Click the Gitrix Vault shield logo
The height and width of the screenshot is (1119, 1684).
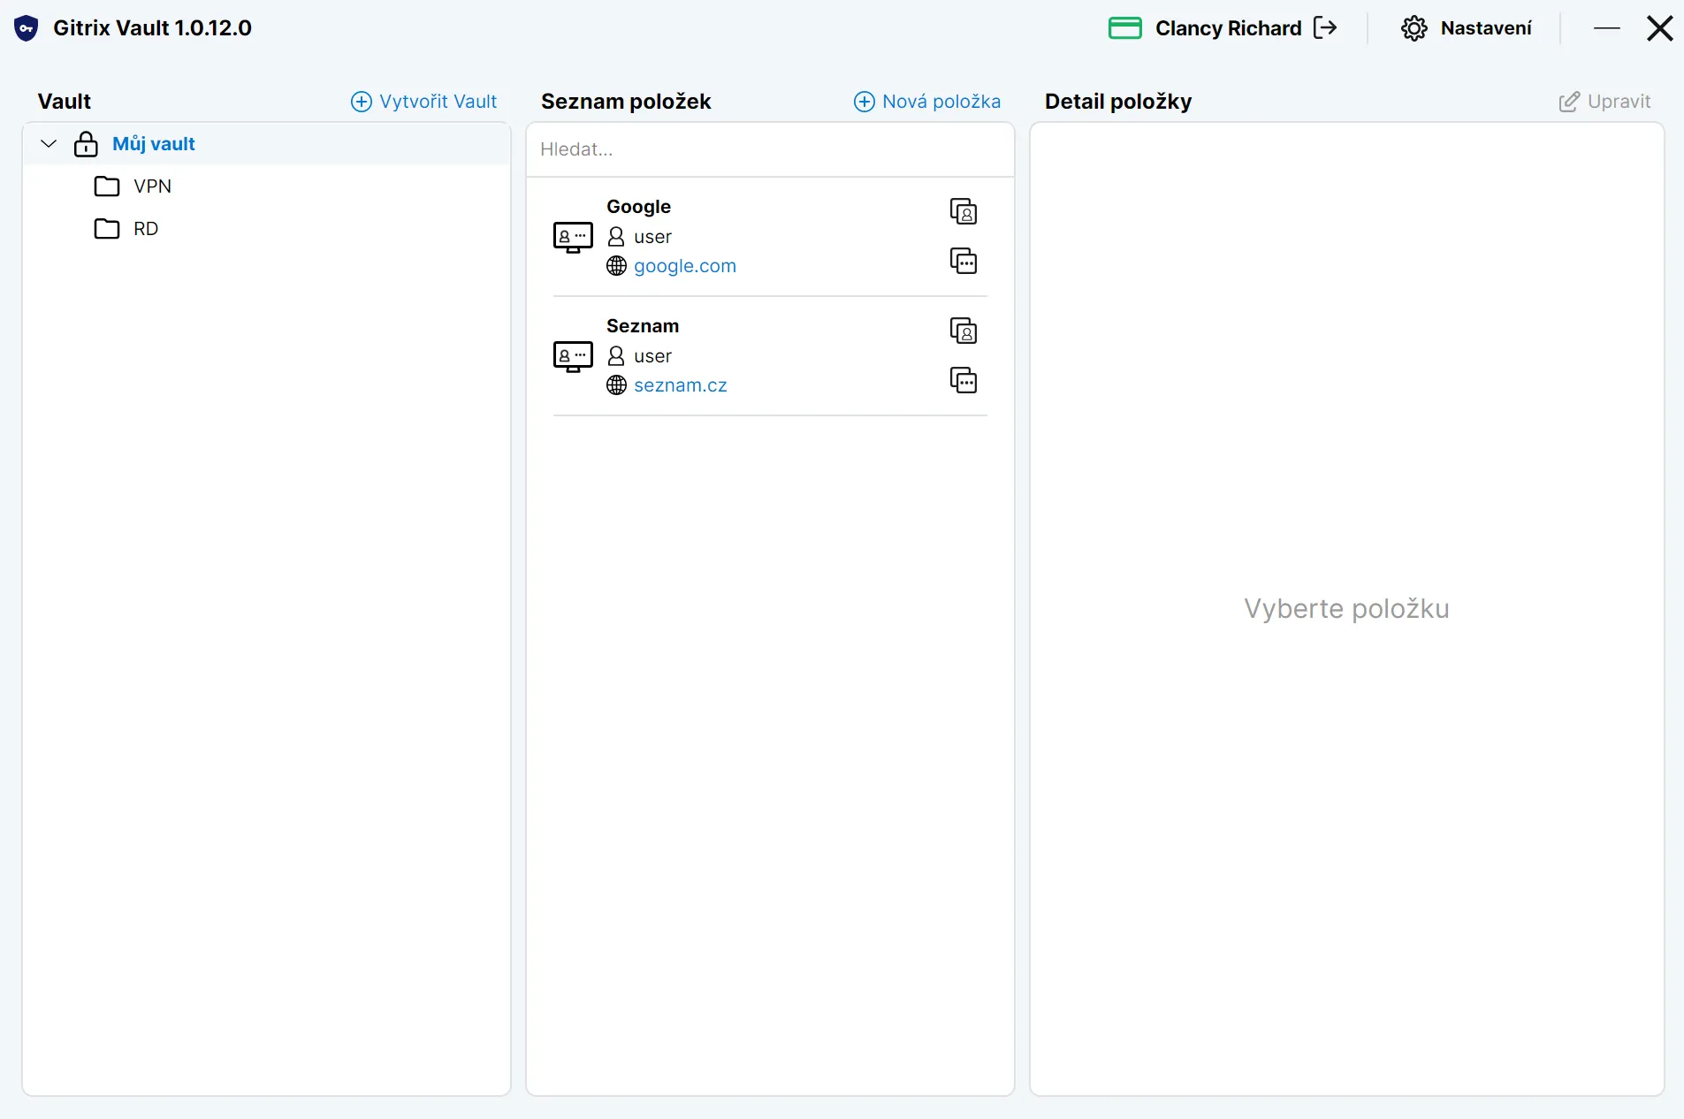coord(27,28)
